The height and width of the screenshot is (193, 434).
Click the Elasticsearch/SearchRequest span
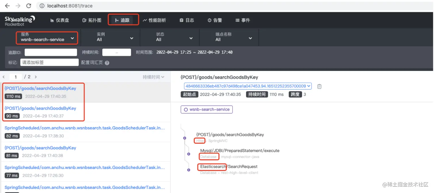[229, 167]
